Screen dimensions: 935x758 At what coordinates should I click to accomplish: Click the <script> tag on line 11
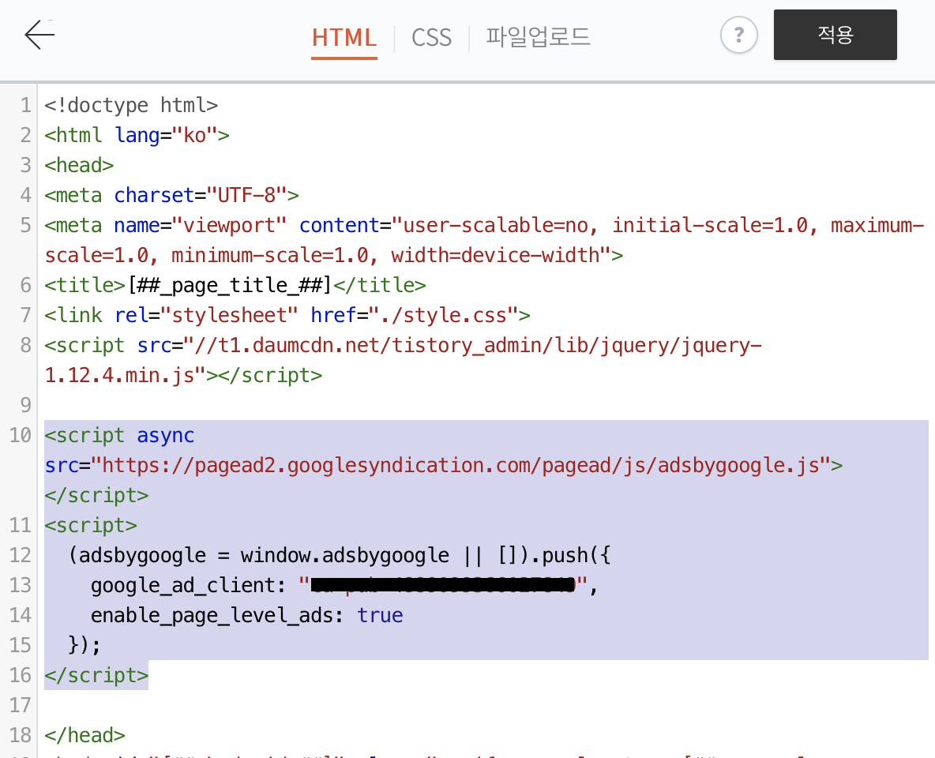click(91, 525)
